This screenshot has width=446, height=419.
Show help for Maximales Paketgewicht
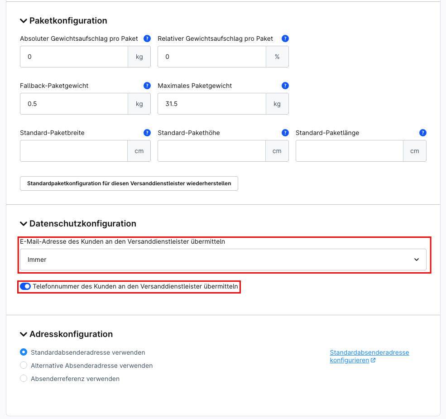coord(285,86)
